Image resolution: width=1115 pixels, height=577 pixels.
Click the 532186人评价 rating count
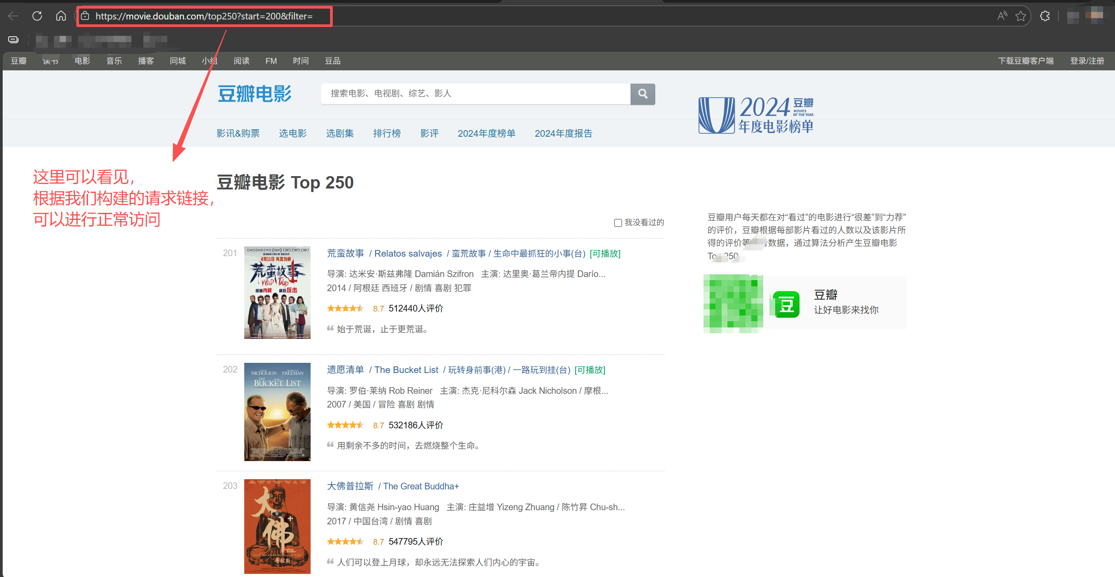[416, 425]
